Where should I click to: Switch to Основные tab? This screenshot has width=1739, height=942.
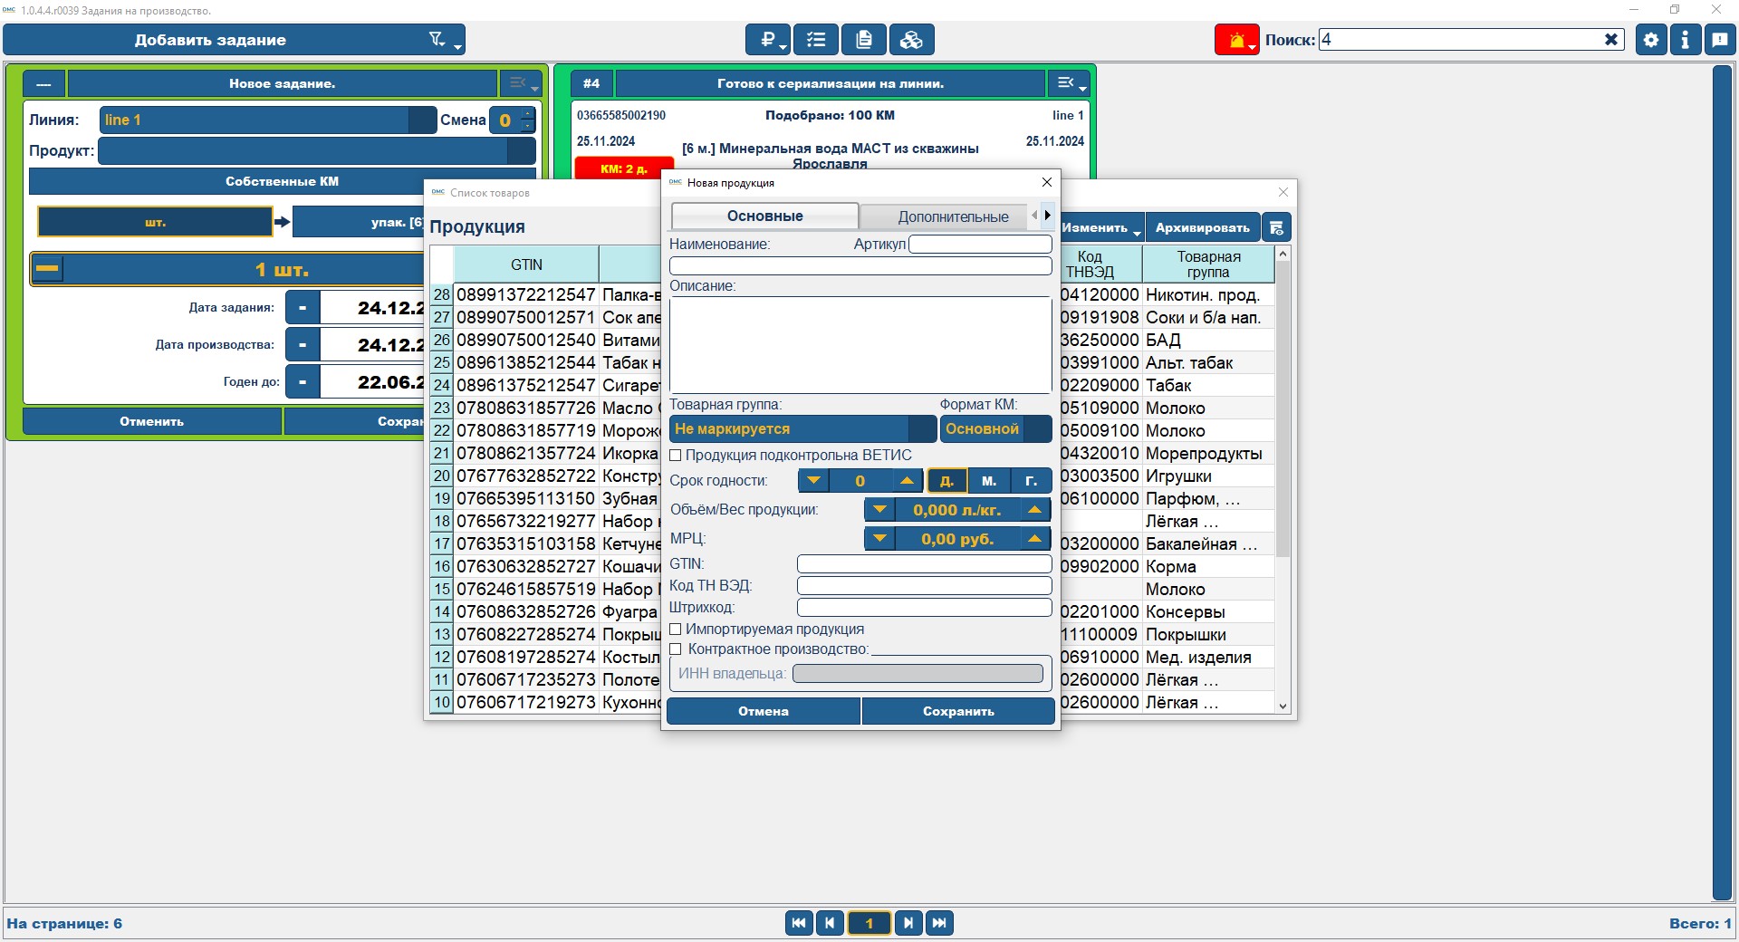(x=765, y=216)
